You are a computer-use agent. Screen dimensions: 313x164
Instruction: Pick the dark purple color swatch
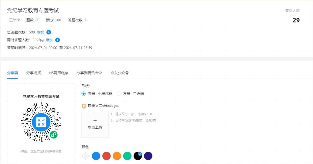tap(148, 156)
